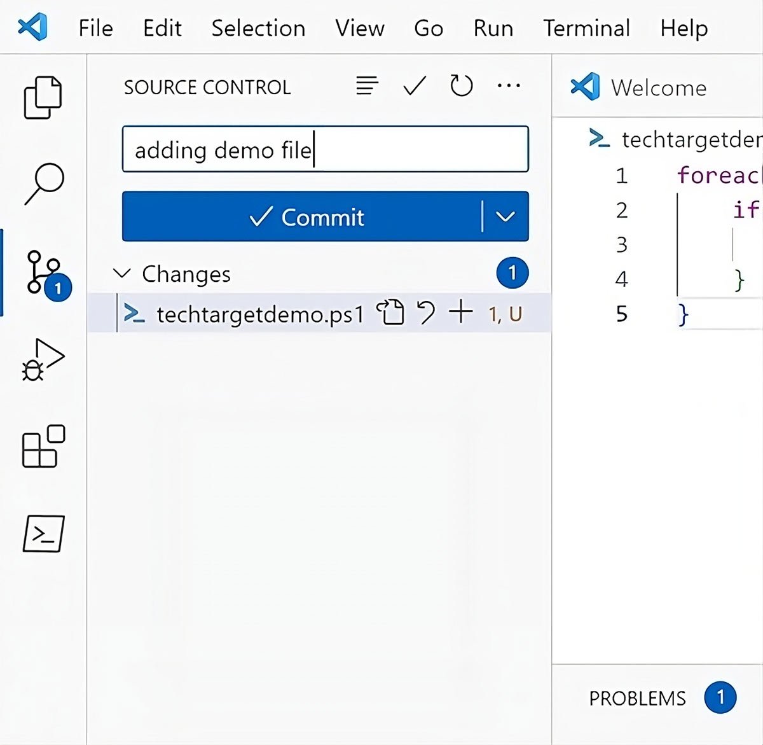Viewport: 763px width, 745px height.
Task: Click the Commit button
Action: click(305, 217)
